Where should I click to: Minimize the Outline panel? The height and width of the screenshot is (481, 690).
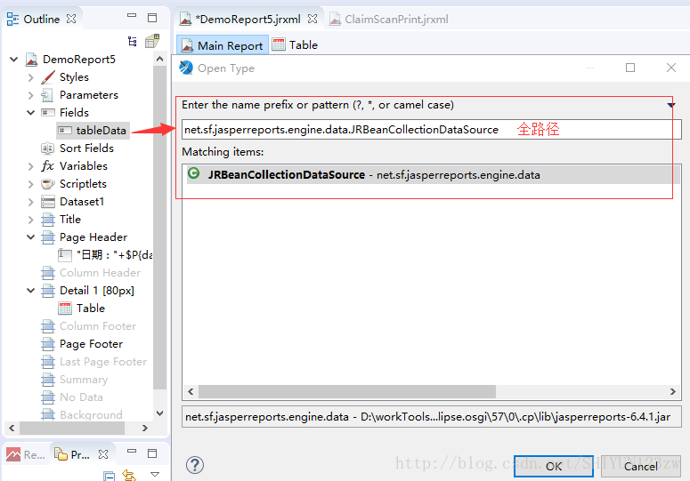coord(132,16)
